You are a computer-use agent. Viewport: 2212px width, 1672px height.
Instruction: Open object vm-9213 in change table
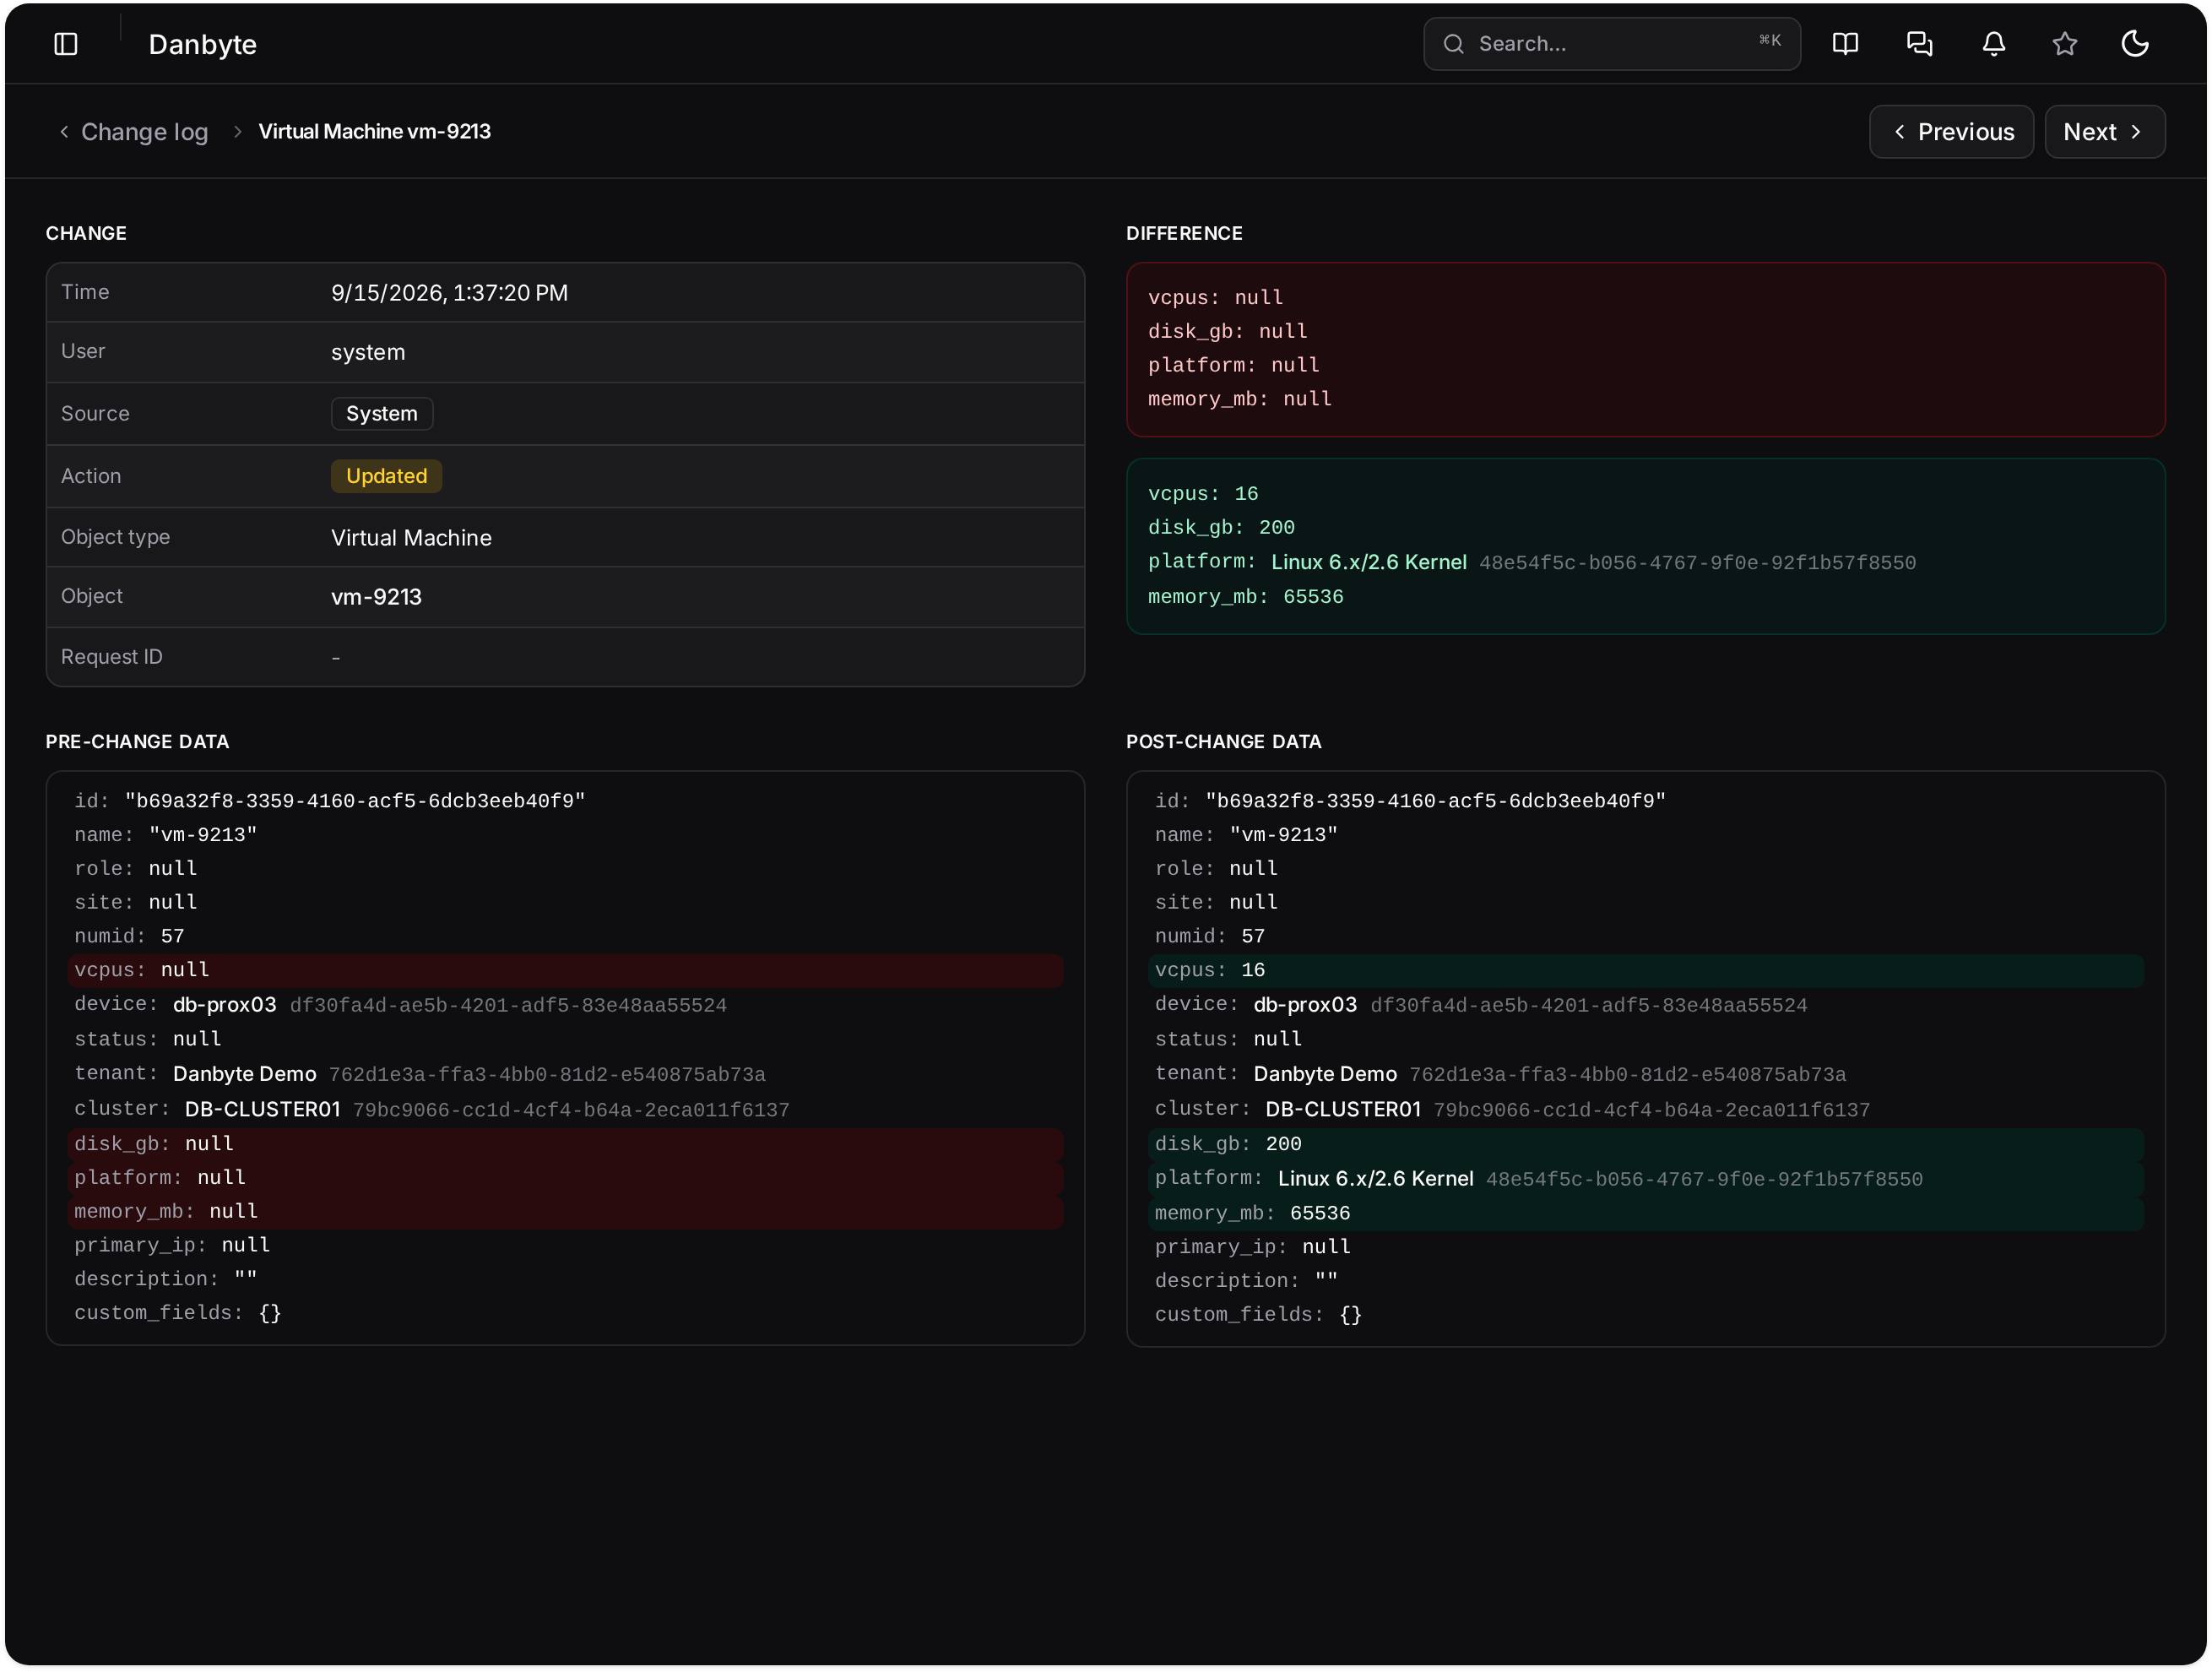click(376, 597)
